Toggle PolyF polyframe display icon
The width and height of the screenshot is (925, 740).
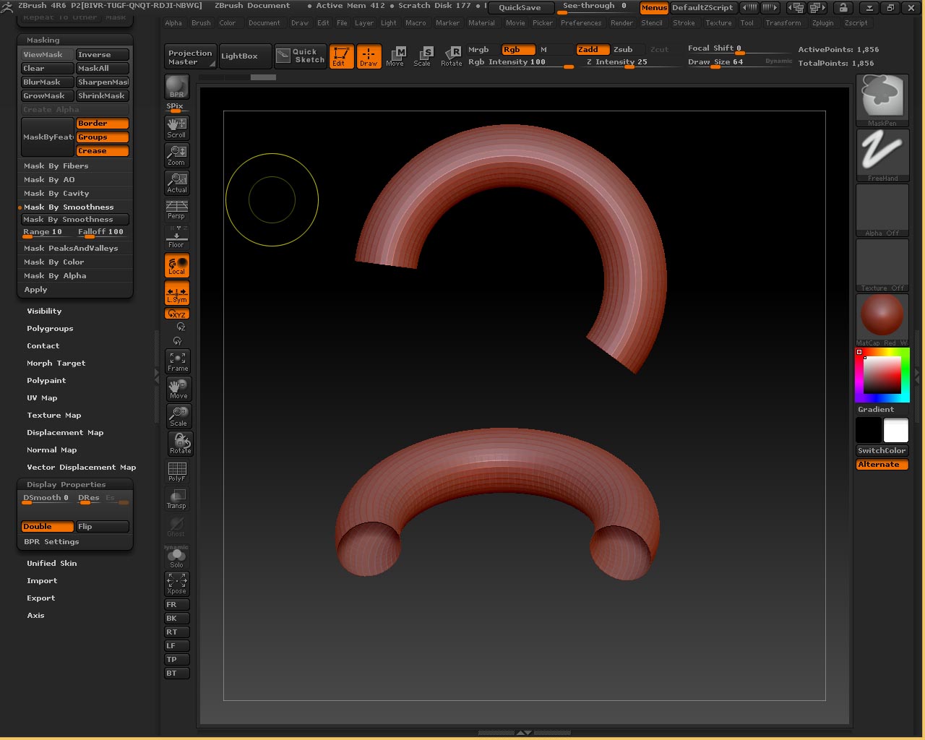tap(177, 472)
